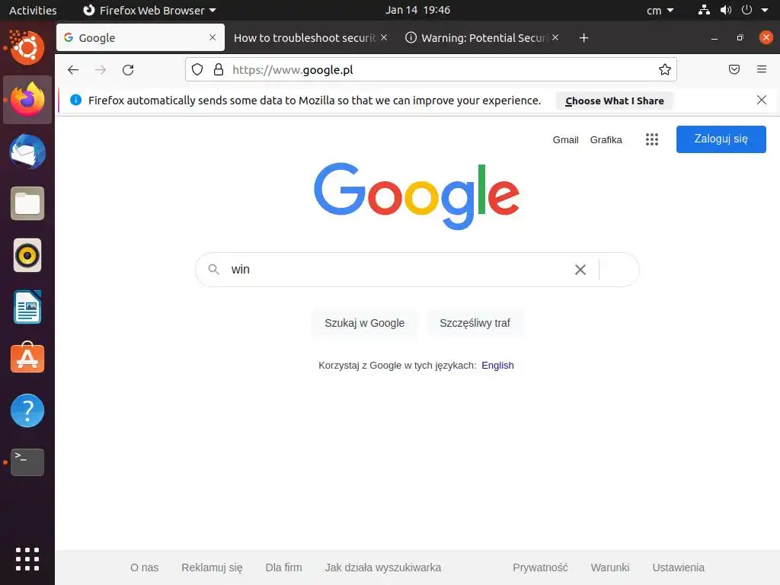
Task: Open Google apps grid
Action: pyautogui.click(x=652, y=139)
